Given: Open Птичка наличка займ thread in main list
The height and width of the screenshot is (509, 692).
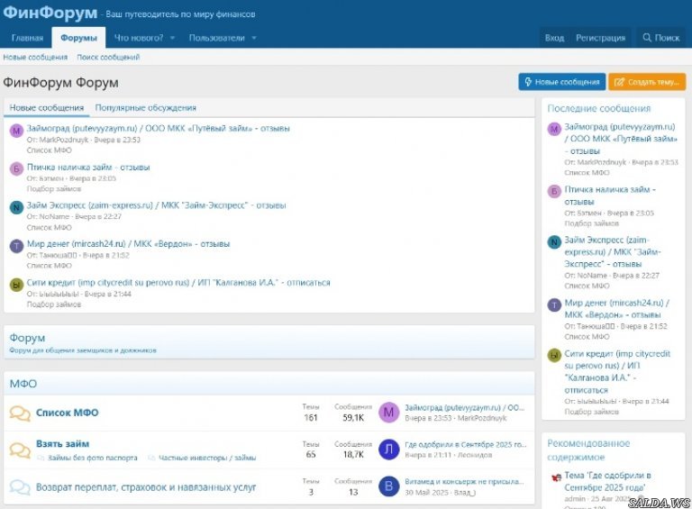Looking at the screenshot, I should pyautogui.click(x=88, y=167).
